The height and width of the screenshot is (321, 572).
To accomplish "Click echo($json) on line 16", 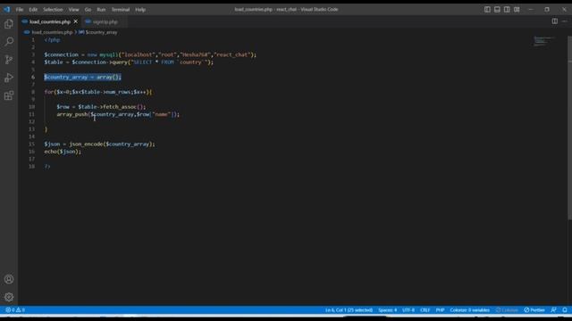I will tap(63, 152).
